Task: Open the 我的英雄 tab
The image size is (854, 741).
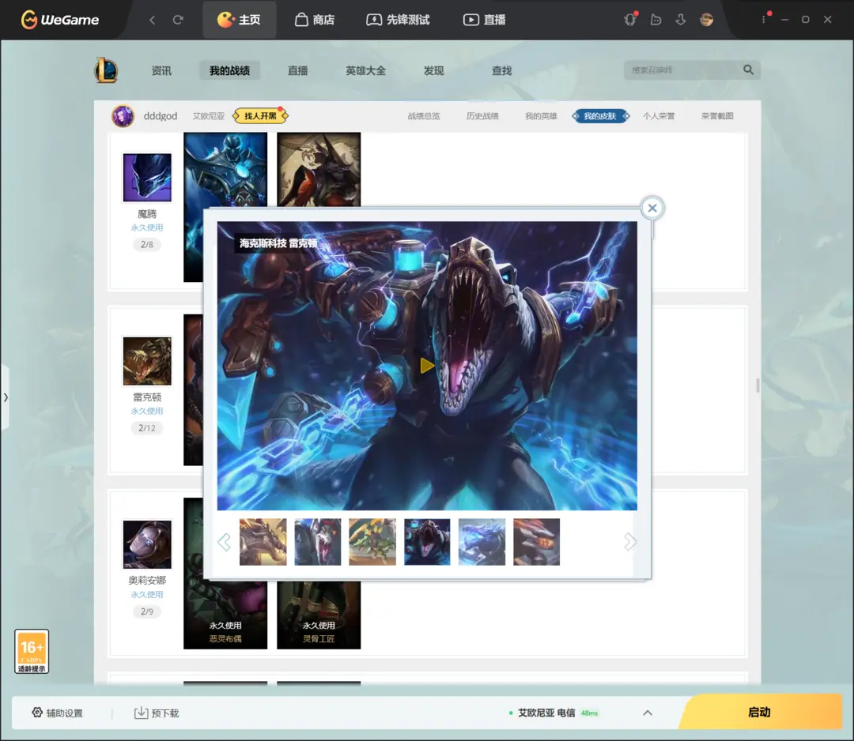Action: 542,116
